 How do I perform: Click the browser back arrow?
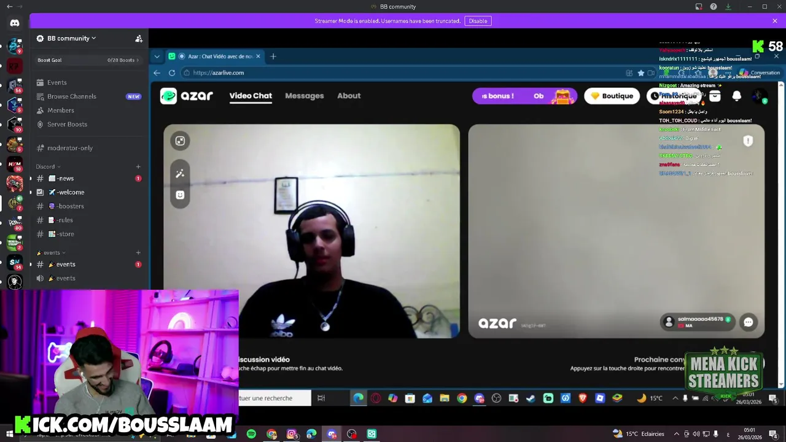pyautogui.click(x=157, y=72)
